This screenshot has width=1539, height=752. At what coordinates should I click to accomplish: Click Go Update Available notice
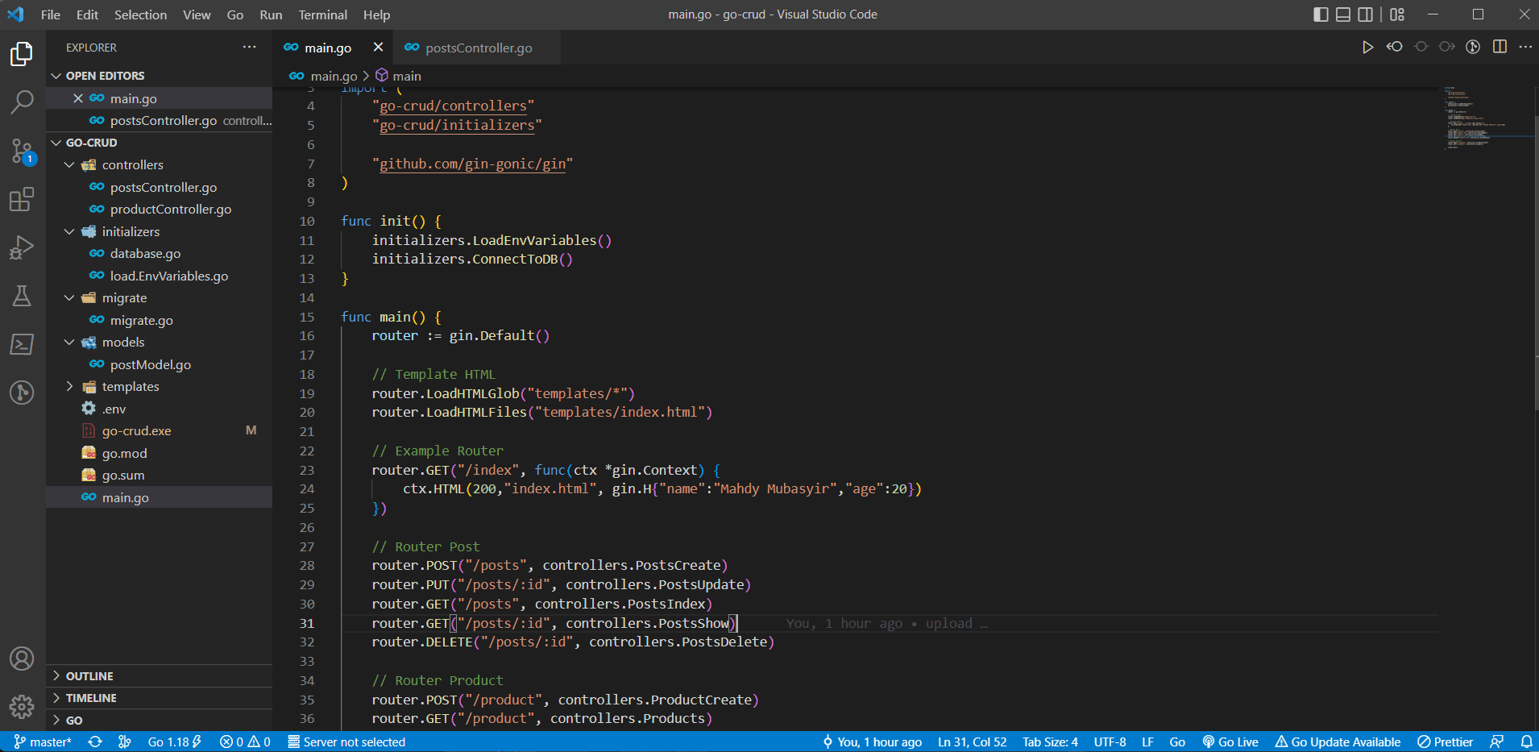click(1338, 742)
